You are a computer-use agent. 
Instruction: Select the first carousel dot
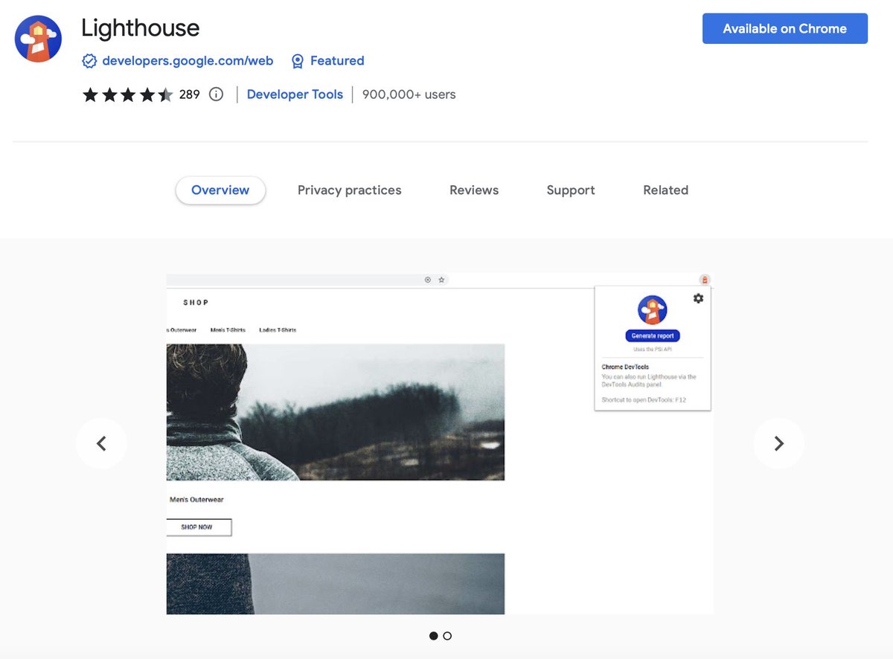[x=434, y=636]
